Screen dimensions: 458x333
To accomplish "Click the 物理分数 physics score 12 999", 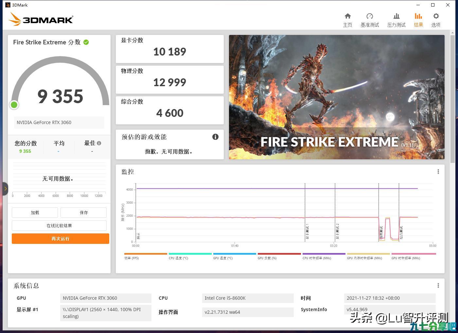I will click(x=169, y=82).
